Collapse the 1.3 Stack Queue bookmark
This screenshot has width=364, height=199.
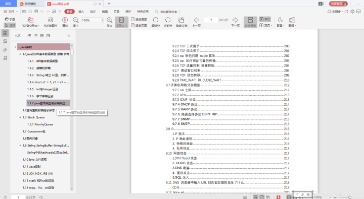(20, 117)
